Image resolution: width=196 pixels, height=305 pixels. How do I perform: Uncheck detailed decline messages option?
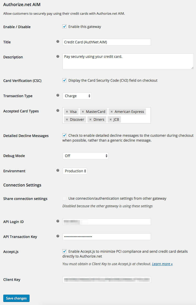point(64,135)
